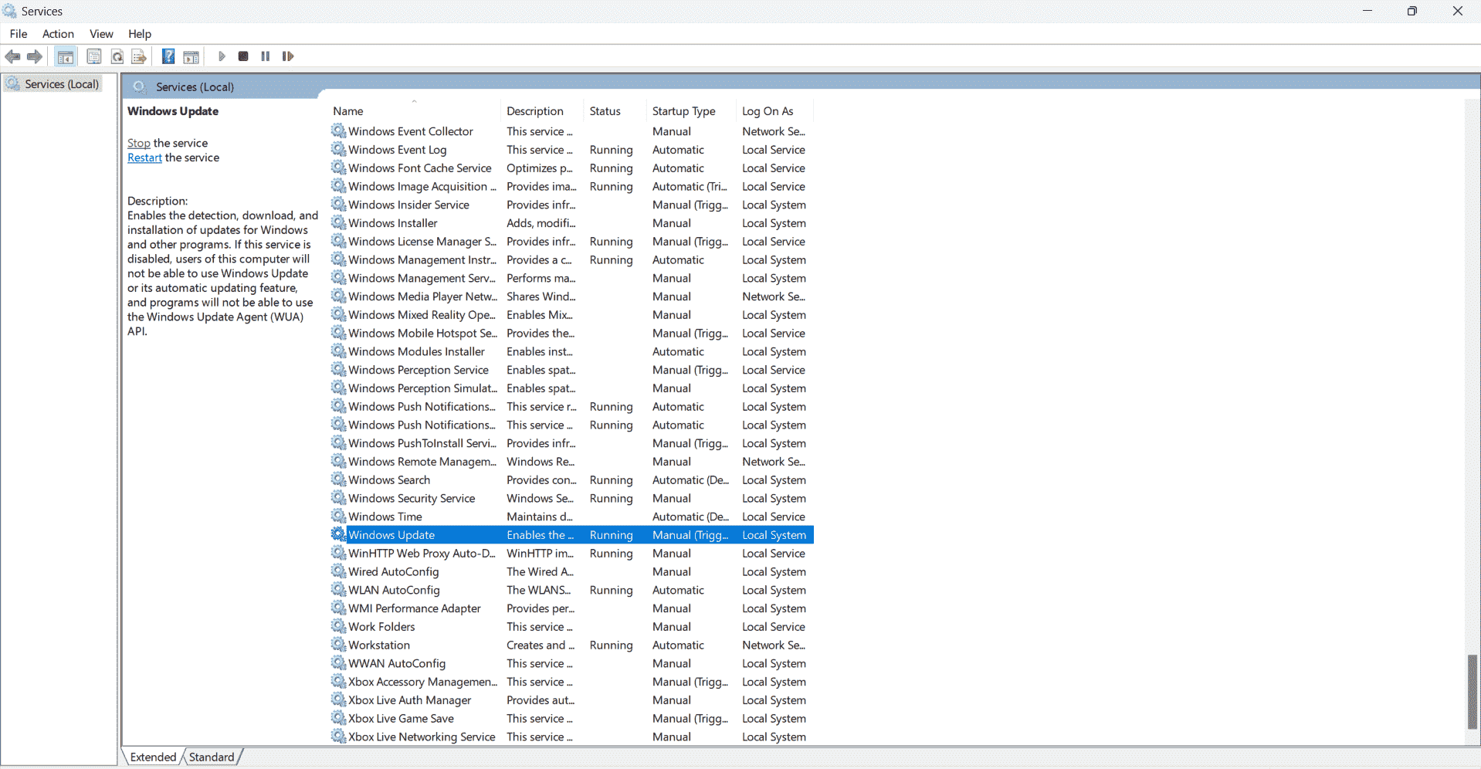Click the Restart the service link
Screen dimensions: 1481x769
pyautogui.click(x=144, y=158)
